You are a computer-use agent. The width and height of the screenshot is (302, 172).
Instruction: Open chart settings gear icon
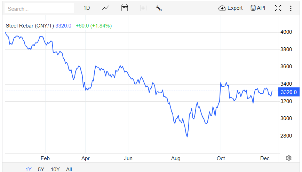[x=288, y=158]
